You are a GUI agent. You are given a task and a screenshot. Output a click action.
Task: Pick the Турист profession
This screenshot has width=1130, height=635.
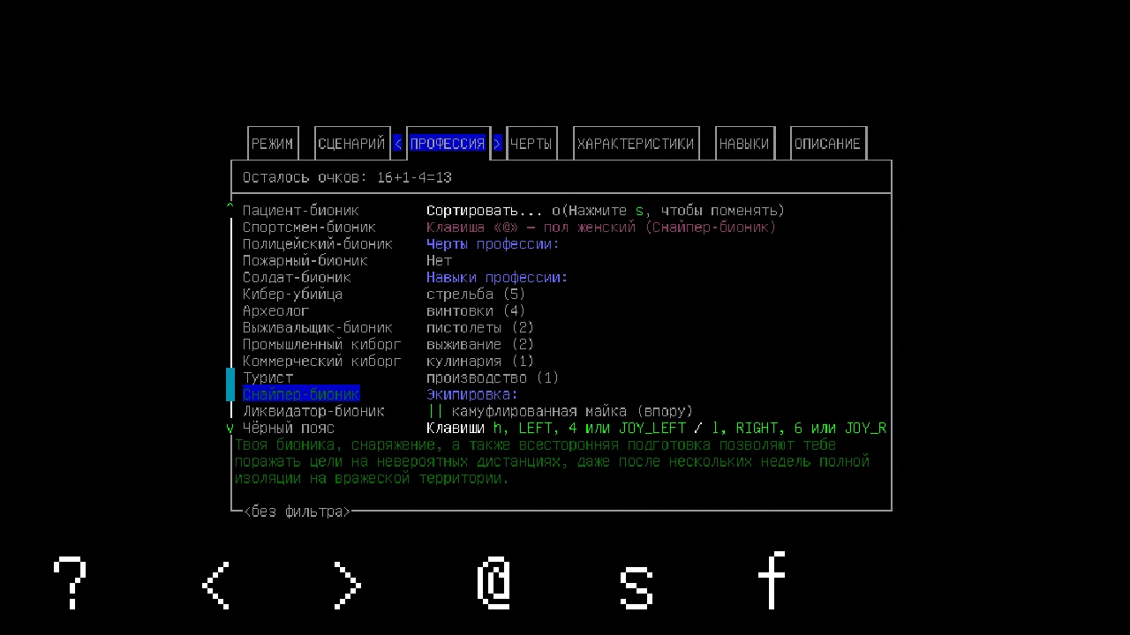[267, 378]
